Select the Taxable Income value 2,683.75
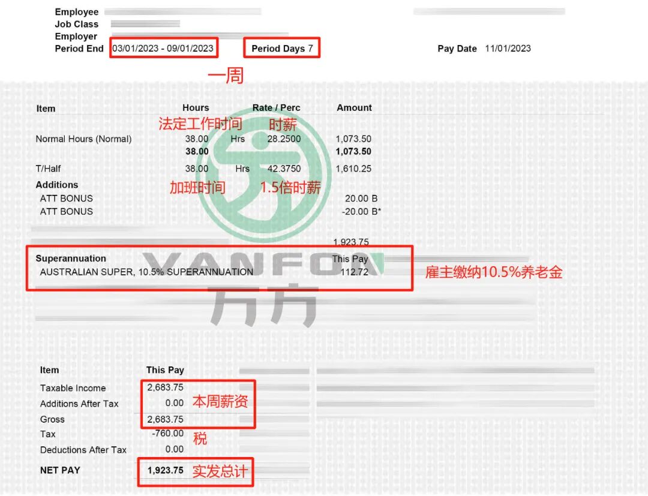The image size is (648, 496). tap(166, 387)
